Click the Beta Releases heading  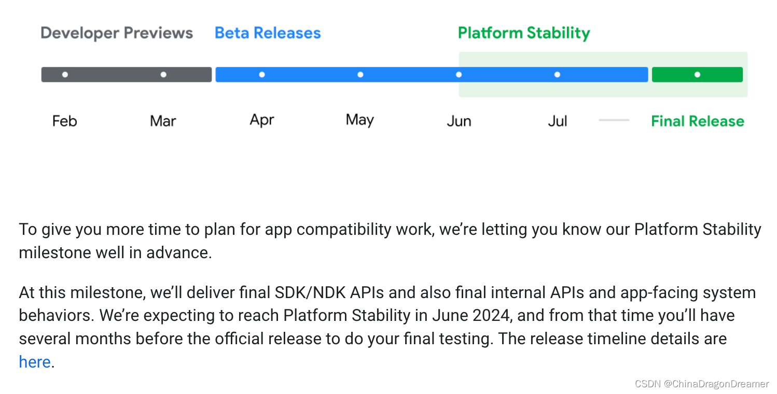pyautogui.click(x=268, y=33)
